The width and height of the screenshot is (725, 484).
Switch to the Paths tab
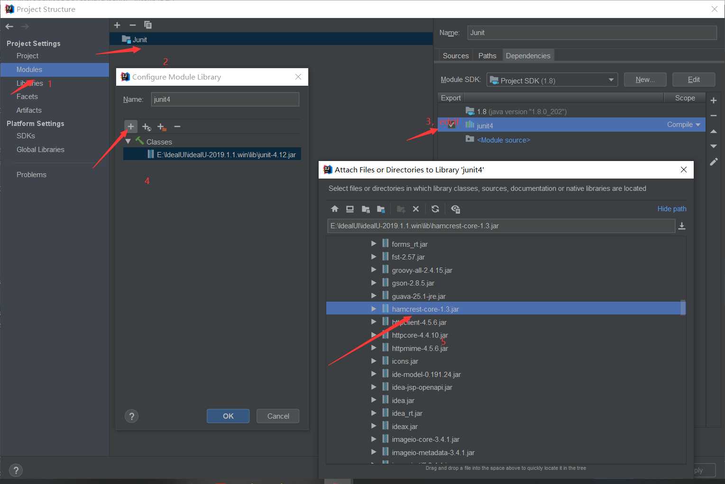click(487, 55)
